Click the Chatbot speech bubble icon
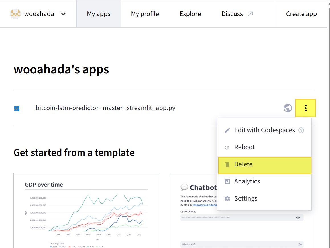This screenshot has width=330, height=248. point(184,187)
